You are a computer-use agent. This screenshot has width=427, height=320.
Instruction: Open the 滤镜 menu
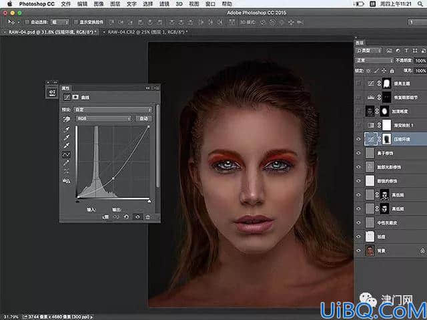click(164, 4)
